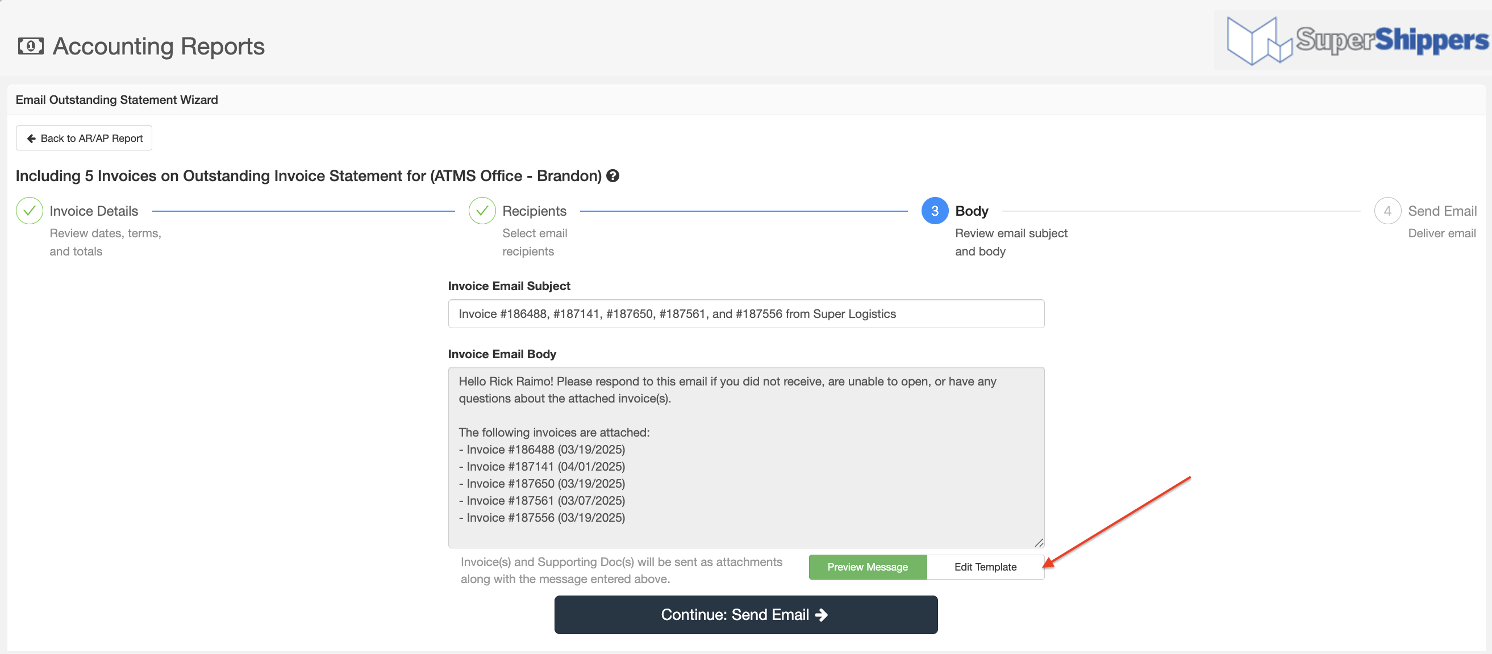Click 'Deliver email' description
Image resolution: width=1492 pixels, height=654 pixels.
point(1441,233)
